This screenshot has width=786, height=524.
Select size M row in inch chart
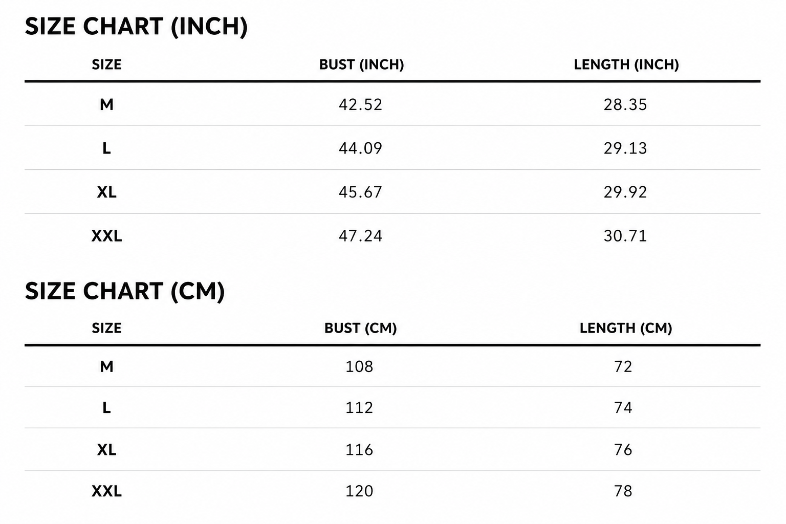tap(392, 104)
